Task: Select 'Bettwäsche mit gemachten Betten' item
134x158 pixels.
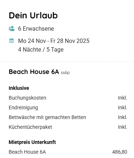Action: 47,117
